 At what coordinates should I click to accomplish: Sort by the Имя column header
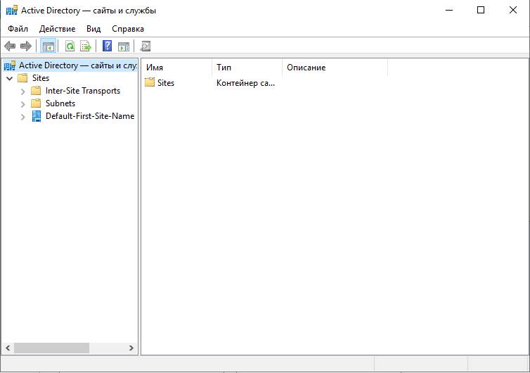pyautogui.click(x=176, y=68)
